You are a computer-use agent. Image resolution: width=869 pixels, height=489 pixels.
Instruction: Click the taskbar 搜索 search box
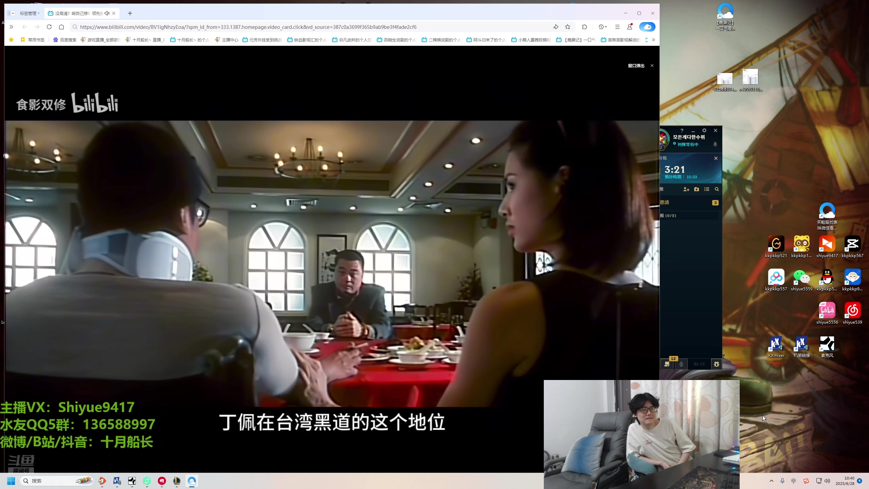coord(57,481)
